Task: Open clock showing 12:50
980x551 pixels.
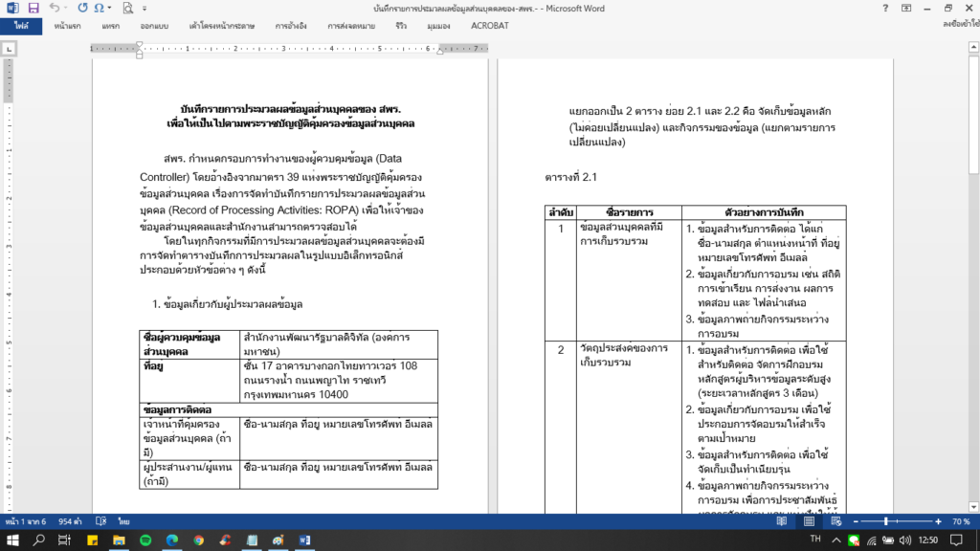Action: coord(928,540)
